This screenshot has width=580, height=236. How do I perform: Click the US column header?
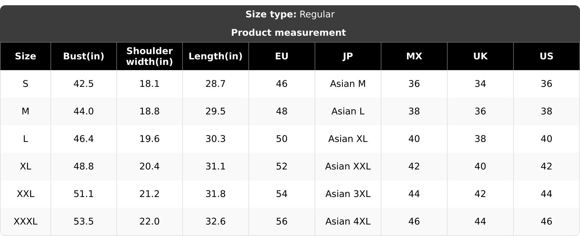[x=547, y=56]
